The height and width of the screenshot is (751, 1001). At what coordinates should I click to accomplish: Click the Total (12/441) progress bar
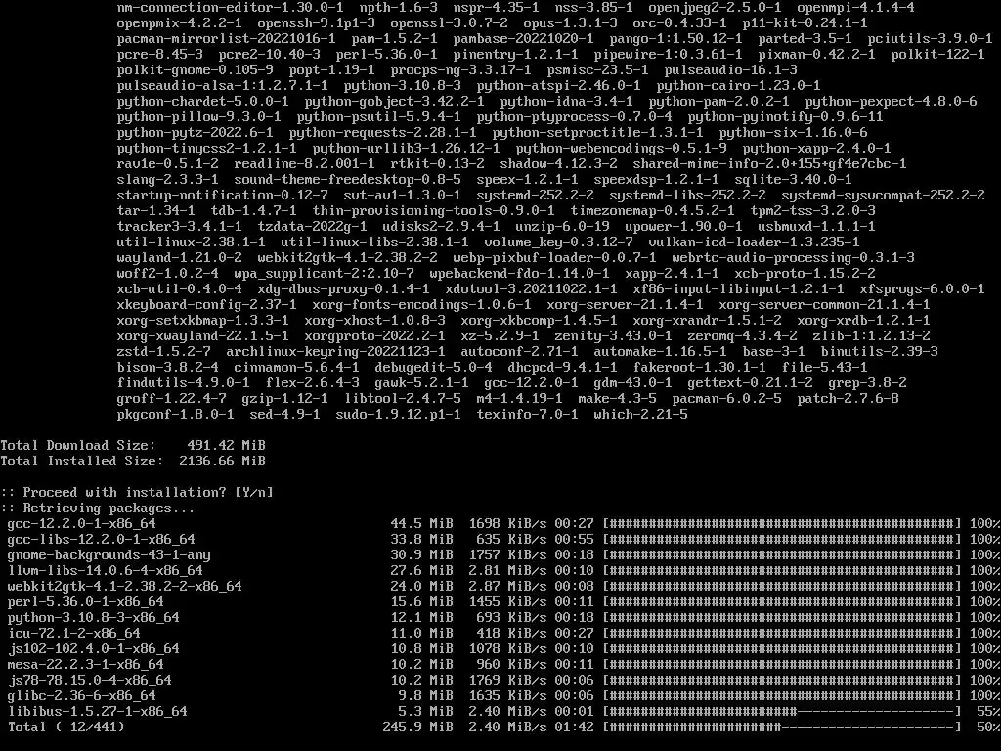pyautogui.click(x=782, y=727)
